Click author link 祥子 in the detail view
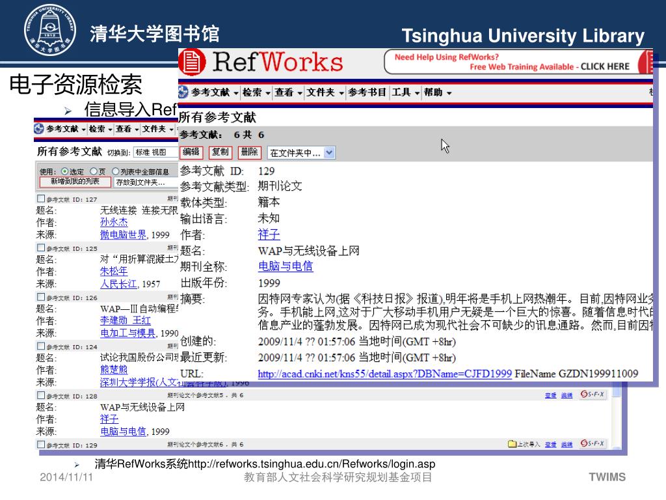The width and height of the screenshot is (666, 500). (269, 234)
